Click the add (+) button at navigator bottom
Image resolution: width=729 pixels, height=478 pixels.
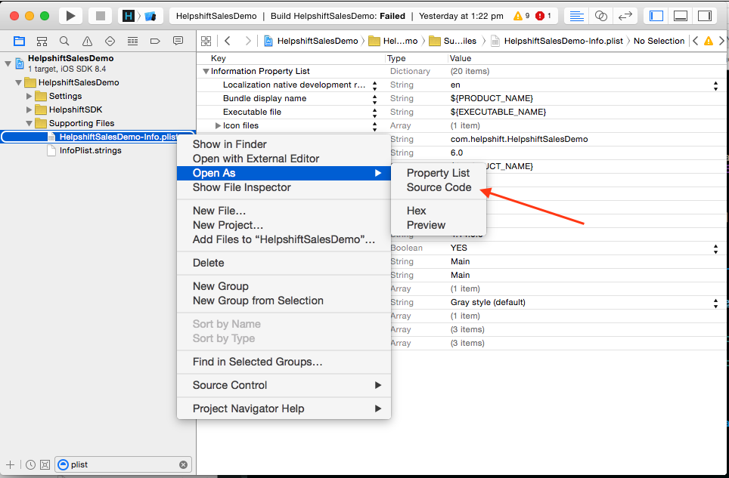click(10, 464)
